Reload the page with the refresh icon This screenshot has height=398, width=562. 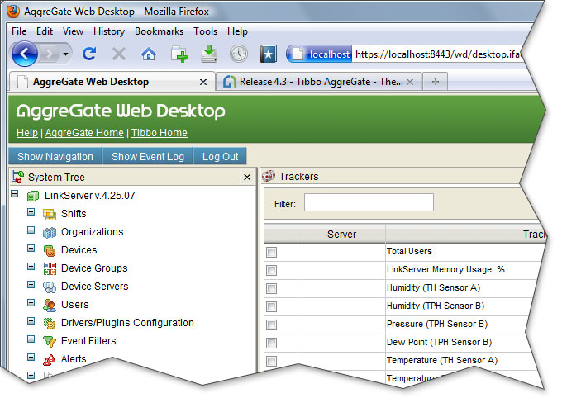click(x=89, y=54)
